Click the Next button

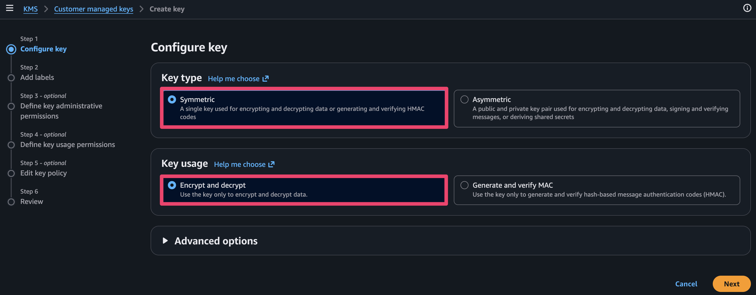(x=731, y=284)
